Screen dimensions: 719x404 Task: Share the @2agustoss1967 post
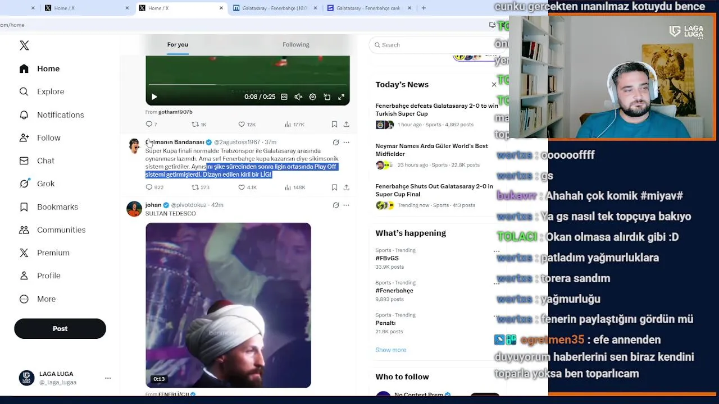346,187
